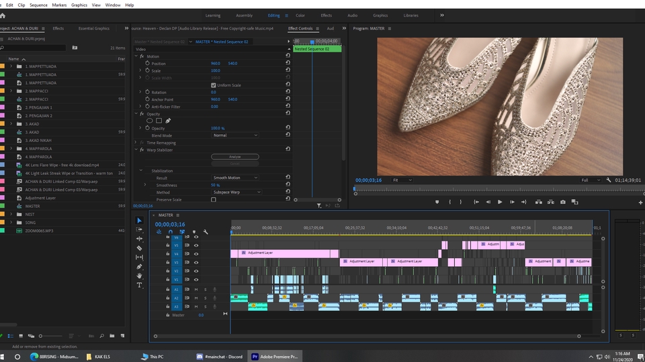645x362 pixels.
Task: Add a marker in the timeline header
Action: coord(194,232)
